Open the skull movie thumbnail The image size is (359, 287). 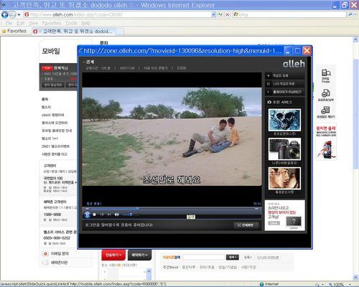tap(284, 120)
